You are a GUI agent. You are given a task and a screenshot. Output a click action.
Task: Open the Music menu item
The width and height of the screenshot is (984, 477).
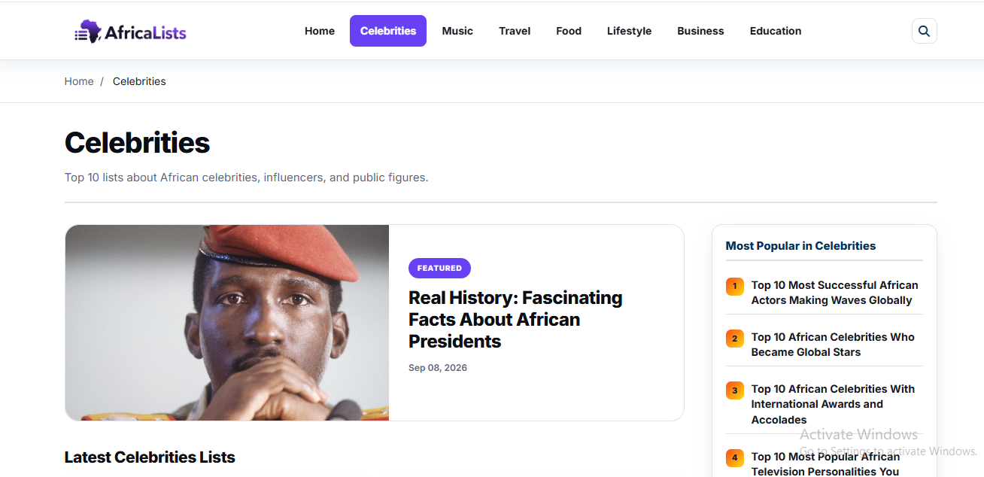click(457, 31)
